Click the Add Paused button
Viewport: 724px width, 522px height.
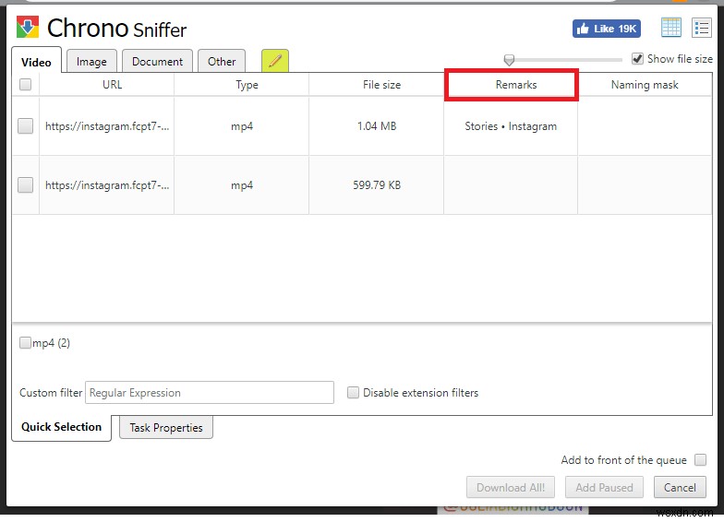(604, 487)
